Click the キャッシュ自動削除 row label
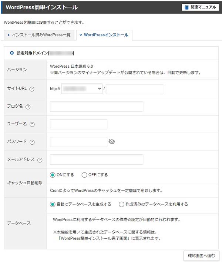Image resolution: width=222 pixels, height=262 pixels. [24, 183]
